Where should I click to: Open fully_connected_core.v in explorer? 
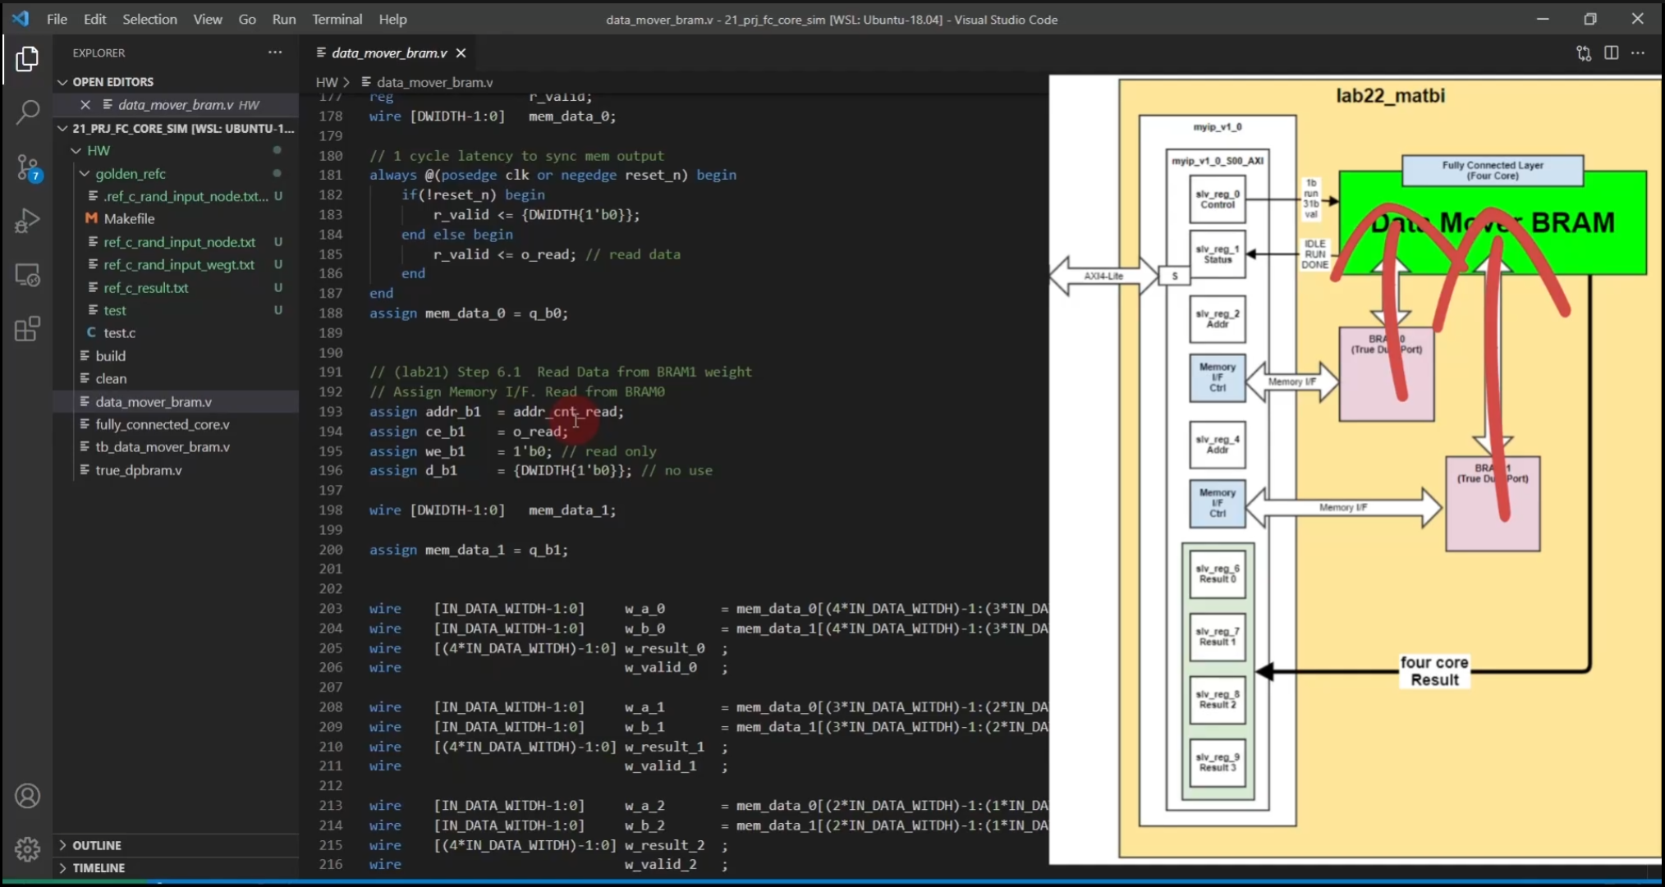(x=162, y=424)
